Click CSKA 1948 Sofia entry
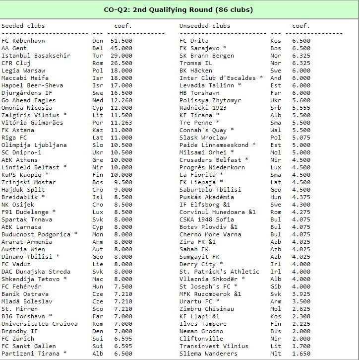The height and width of the screenshot is (360, 359). tap(207, 219)
